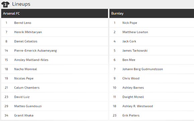Select the Arsenal FC team header
This screenshot has width=194, height=121.
tap(55, 13)
